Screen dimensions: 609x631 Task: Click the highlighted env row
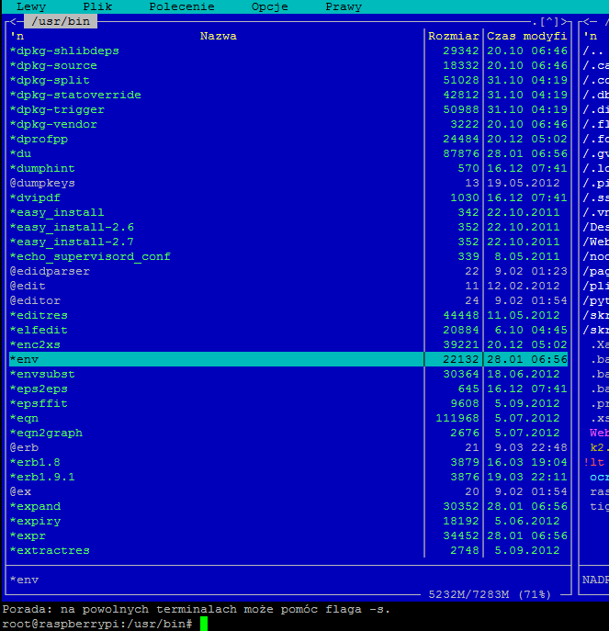288,359
